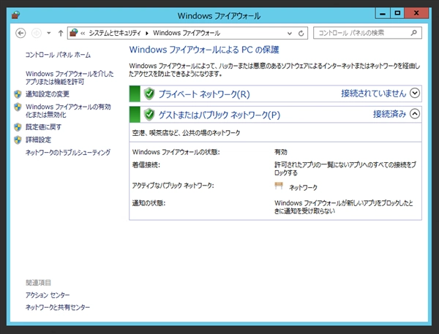Minimize the Windows ファイアウォール window

383,13
